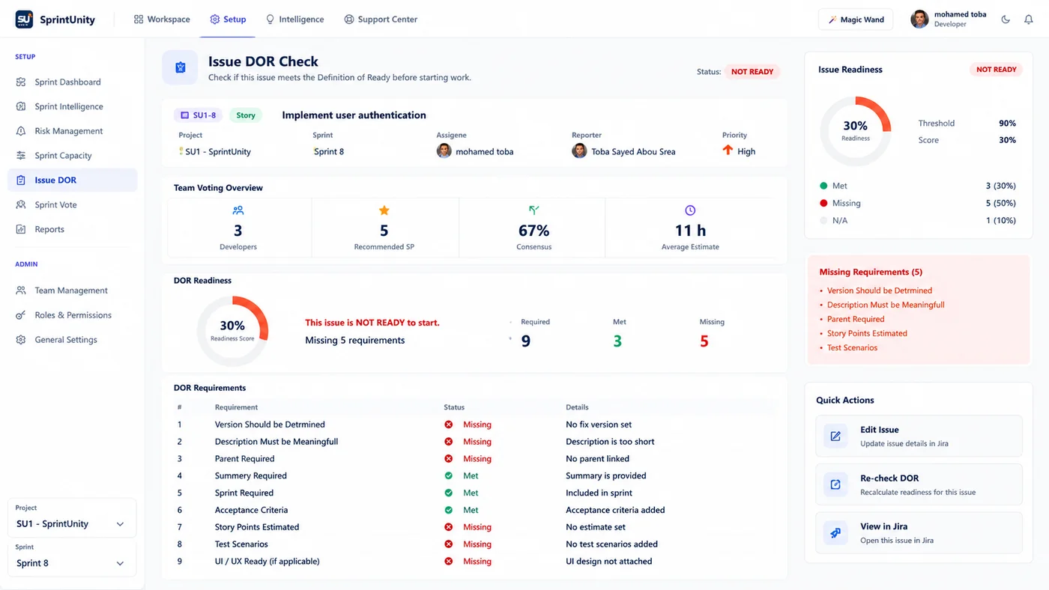The height and width of the screenshot is (590, 1049).
Task: Click the Sprint Intelligence sidebar icon
Action: tap(21, 106)
